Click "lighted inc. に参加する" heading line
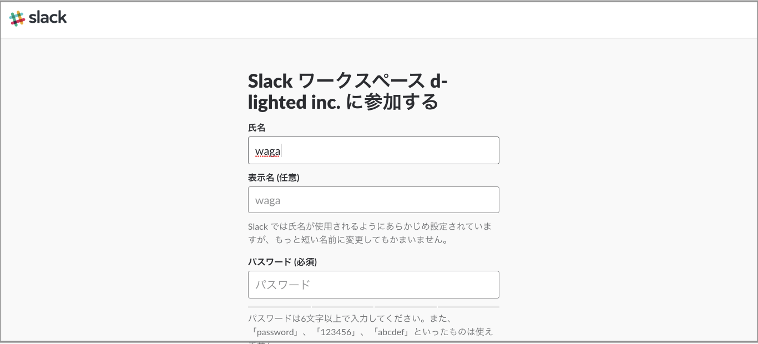Image resolution: width=758 pixels, height=344 pixels. [343, 102]
